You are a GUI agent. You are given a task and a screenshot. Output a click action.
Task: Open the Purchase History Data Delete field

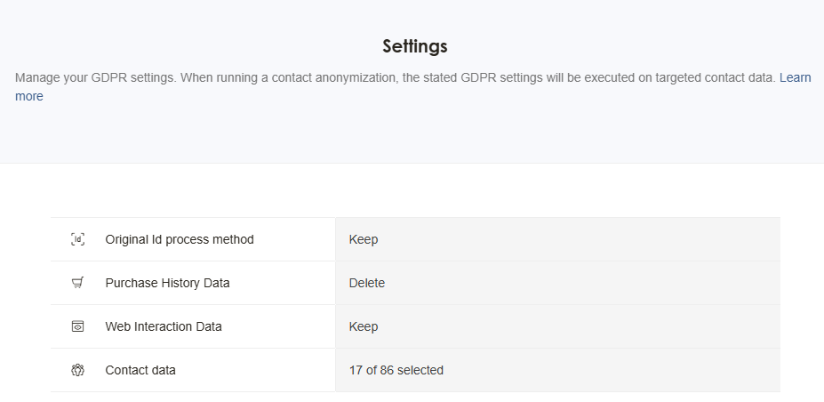point(557,283)
